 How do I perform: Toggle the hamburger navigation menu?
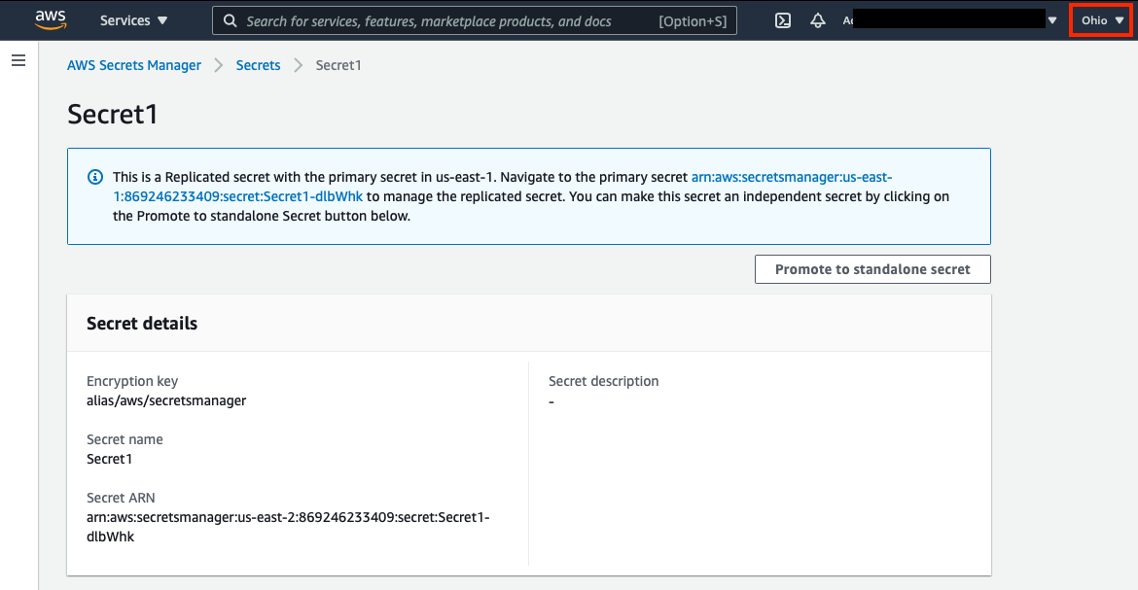tap(18, 60)
